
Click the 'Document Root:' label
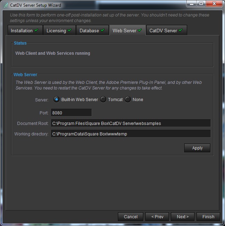(x=33, y=123)
